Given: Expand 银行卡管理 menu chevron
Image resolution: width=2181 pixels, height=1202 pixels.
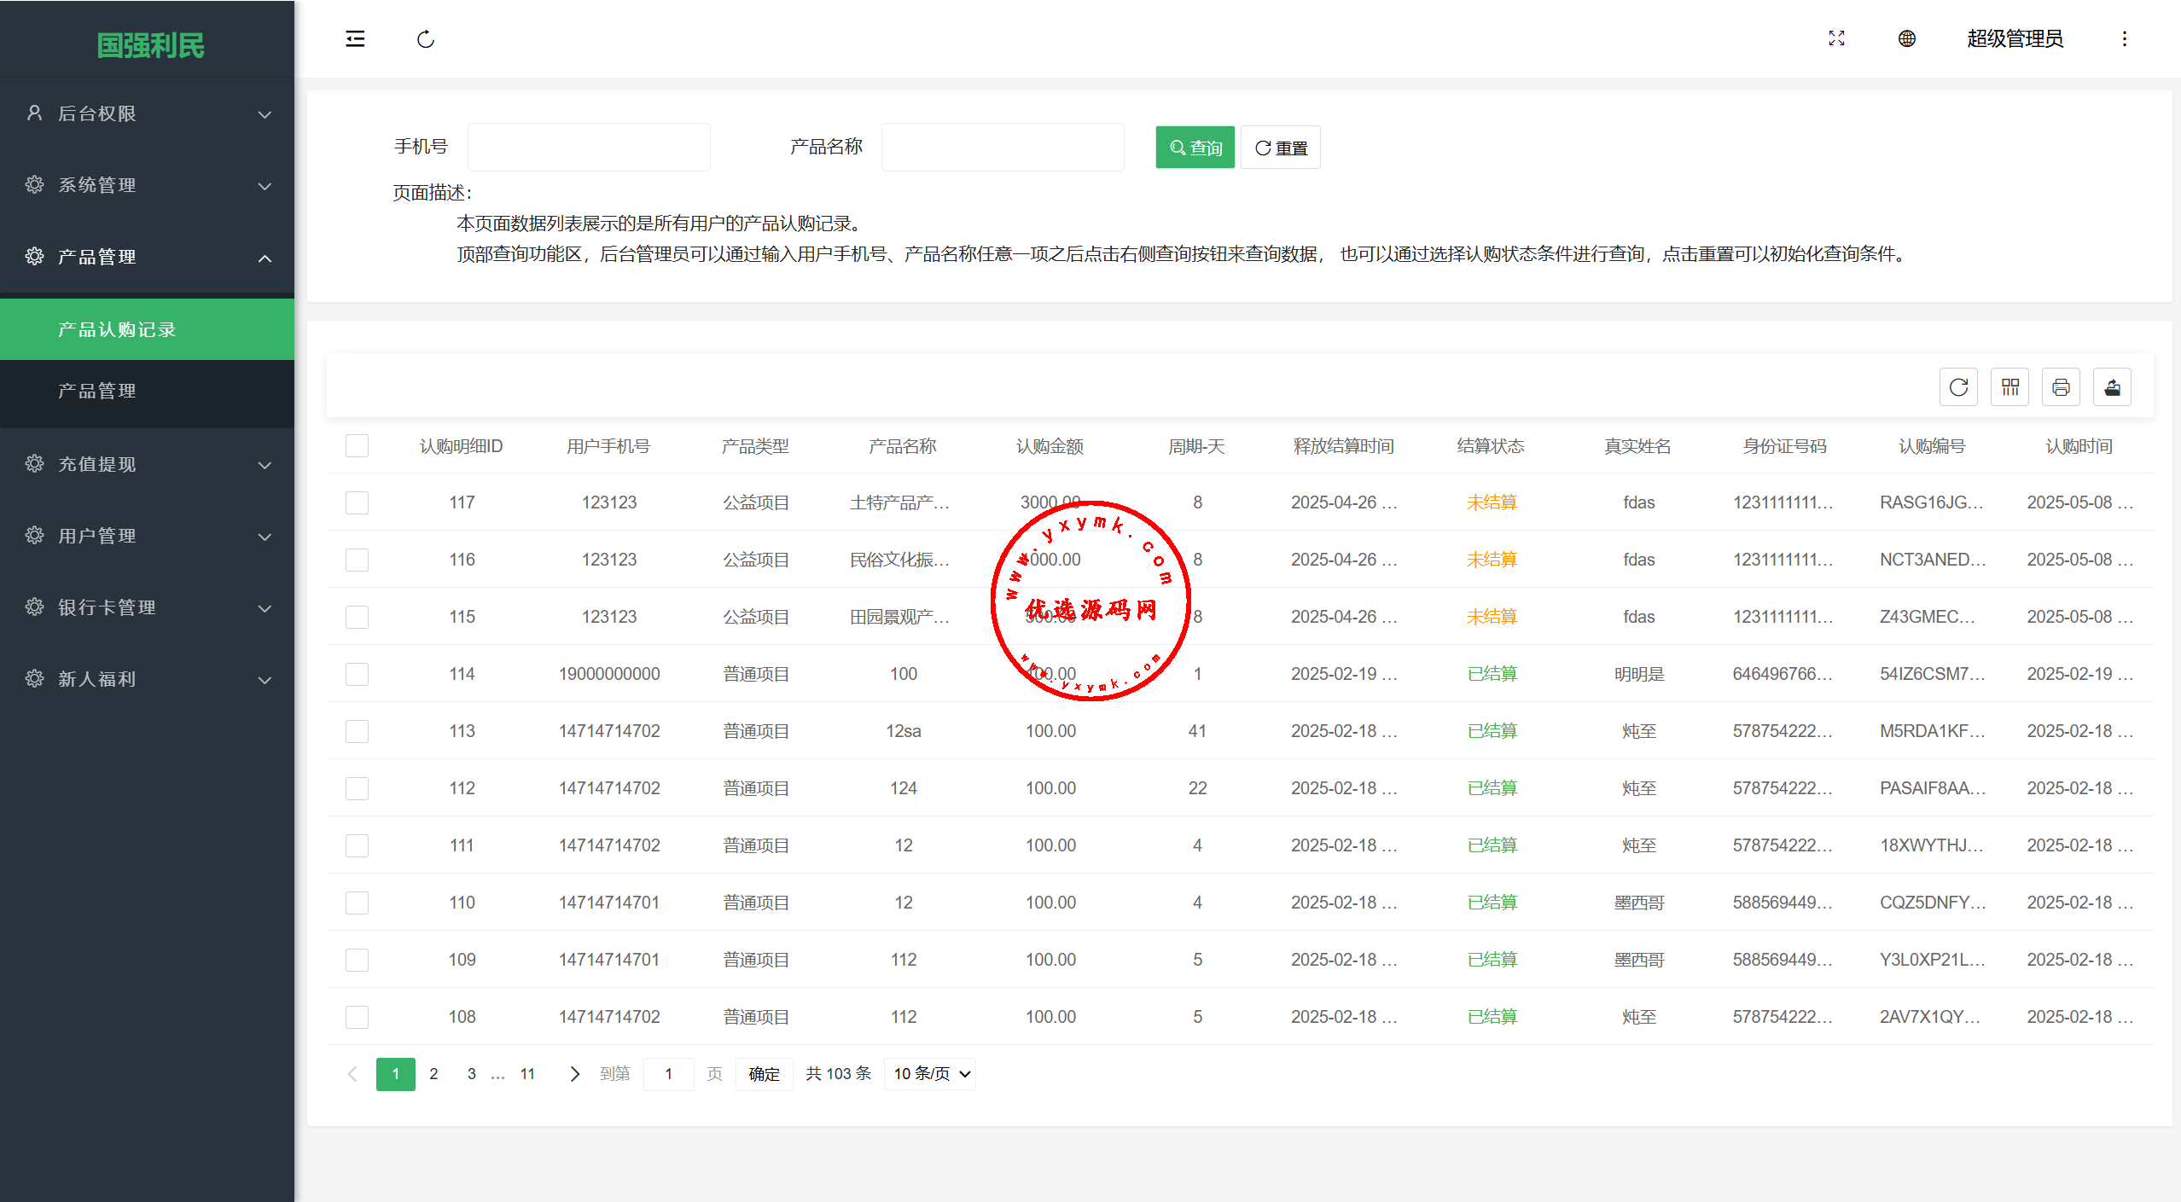Looking at the screenshot, I should click(265, 608).
